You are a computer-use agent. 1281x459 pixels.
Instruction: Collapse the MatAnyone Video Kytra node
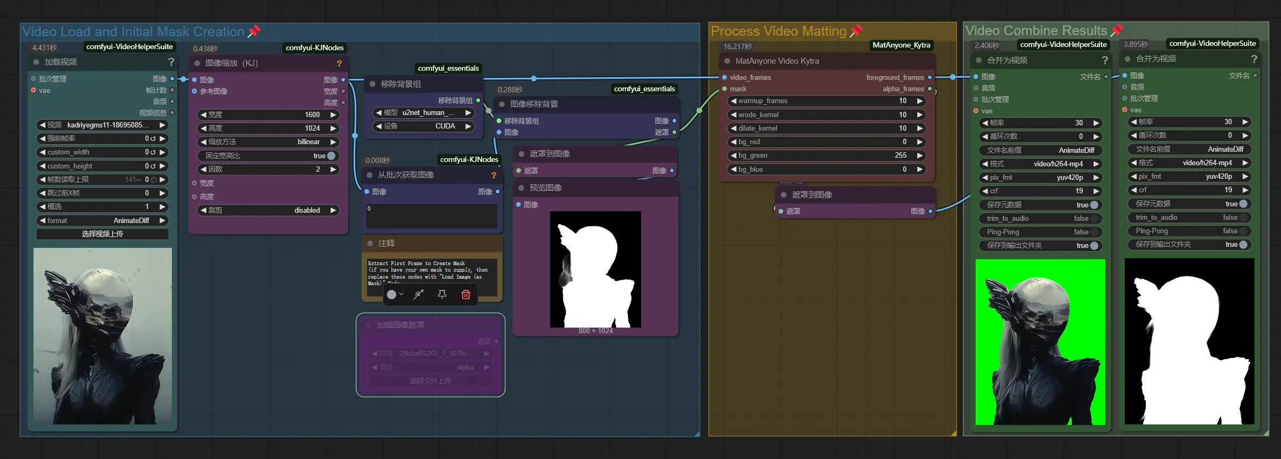[x=728, y=61]
